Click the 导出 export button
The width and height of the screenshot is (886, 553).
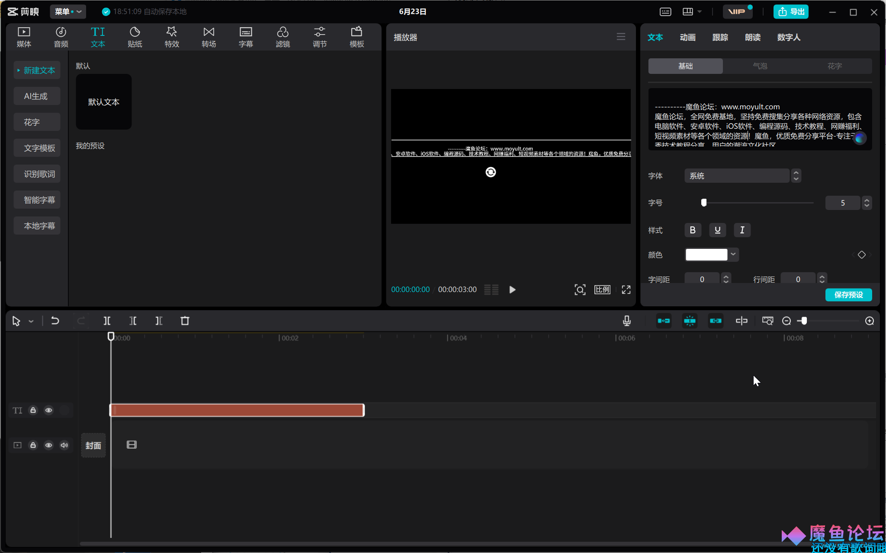tap(791, 12)
